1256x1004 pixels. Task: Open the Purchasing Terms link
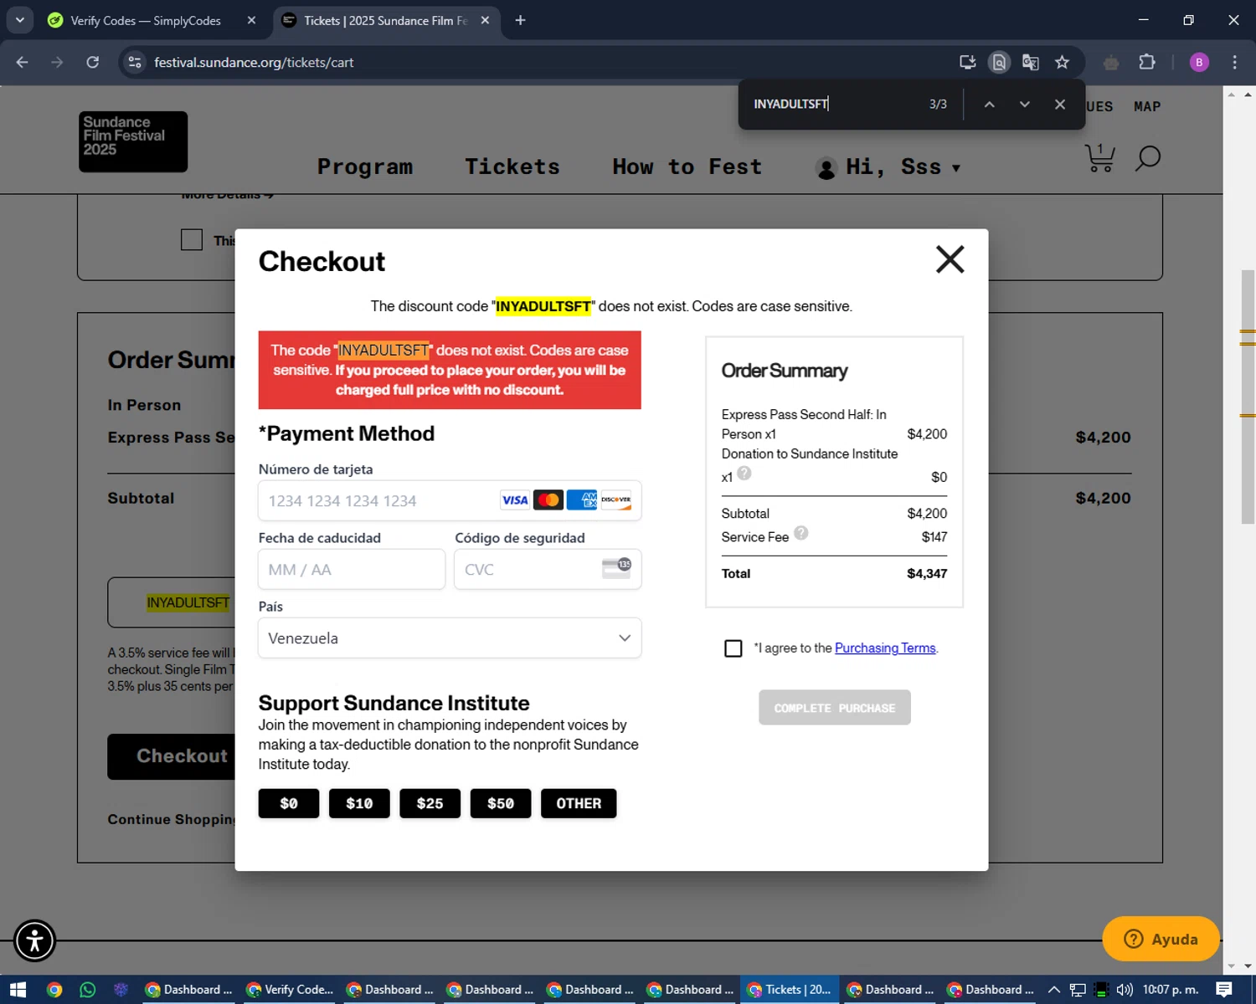click(x=885, y=648)
